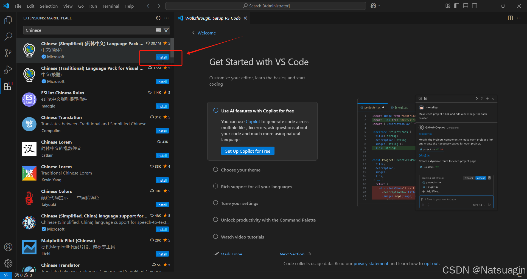Open the privacy statement link

tap(371, 263)
